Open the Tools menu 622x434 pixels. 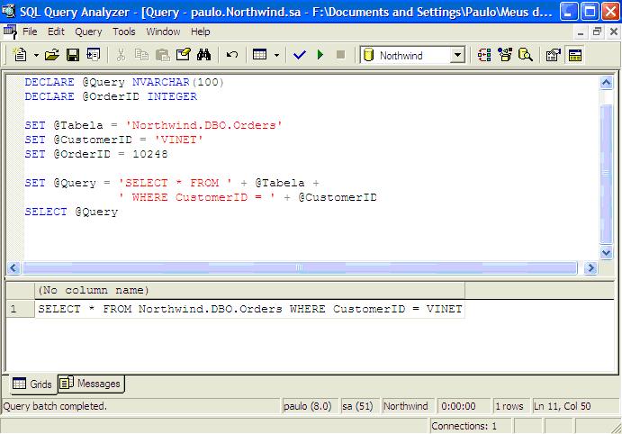(x=124, y=32)
